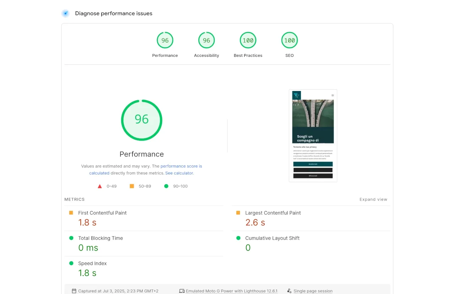Click the large 96 Performance gauge
Screen dimensions: 455x294
pos(141,120)
